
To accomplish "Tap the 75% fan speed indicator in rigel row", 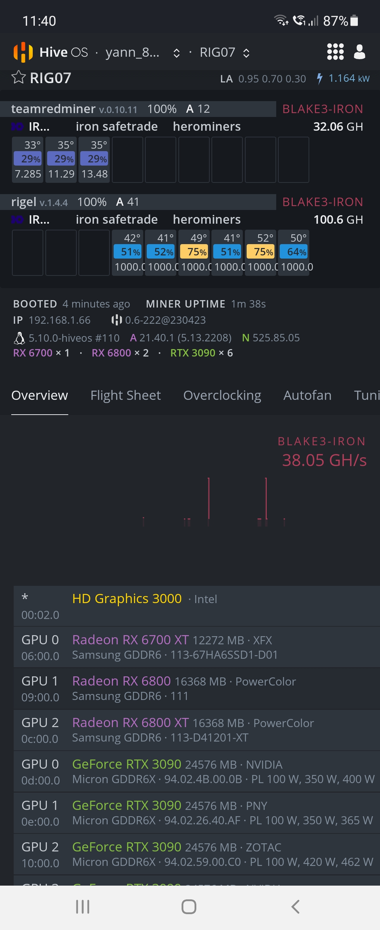I will click(x=194, y=252).
